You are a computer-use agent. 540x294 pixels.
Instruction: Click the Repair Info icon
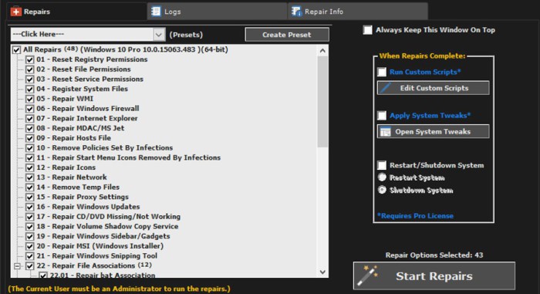coord(296,12)
